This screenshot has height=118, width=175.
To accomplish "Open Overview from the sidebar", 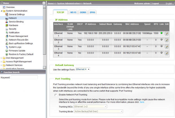I will tap(10, 7).
